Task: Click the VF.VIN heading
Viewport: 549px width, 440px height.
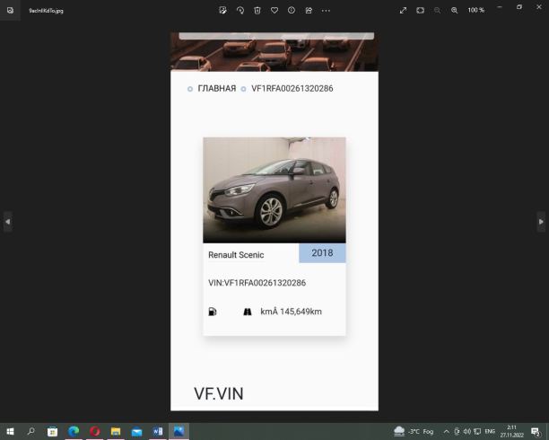Action: click(219, 393)
